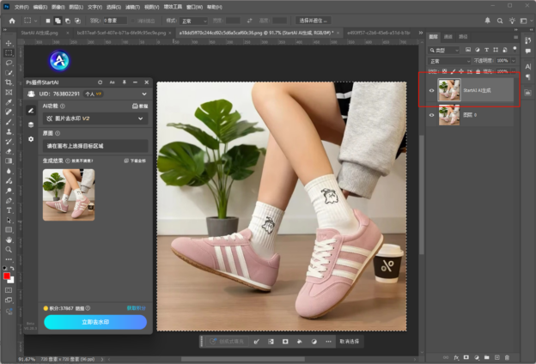Select the Type tool
The width and height of the screenshot is (536, 364).
(x=9, y=209)
